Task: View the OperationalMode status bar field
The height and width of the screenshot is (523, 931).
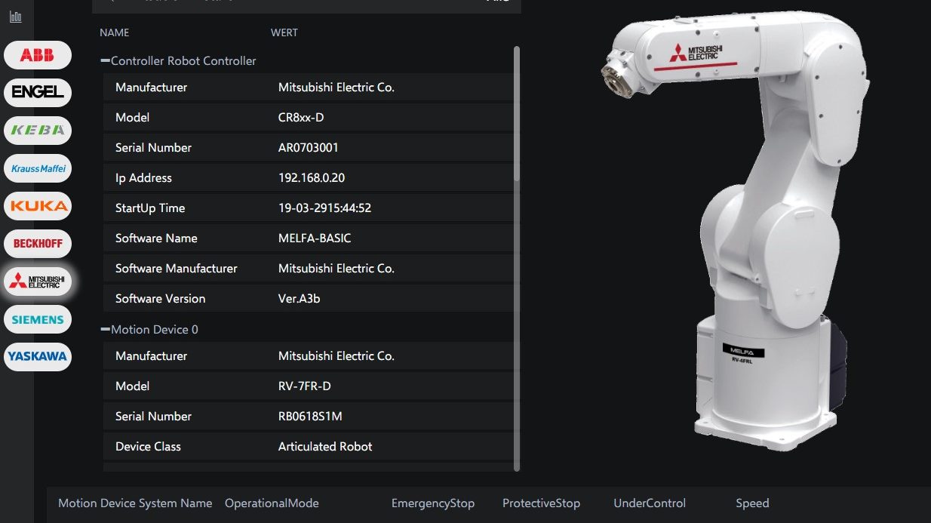Action: [x=272, y=503]
